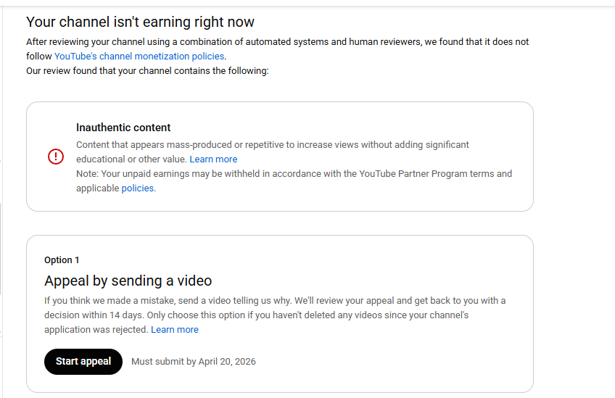Click the Option 1 label
The width and height of the screenshot is (615, 398).
pos(62,260)
